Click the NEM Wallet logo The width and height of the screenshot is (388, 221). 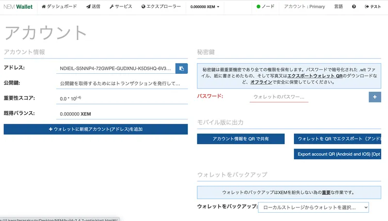tap(18, 7)
